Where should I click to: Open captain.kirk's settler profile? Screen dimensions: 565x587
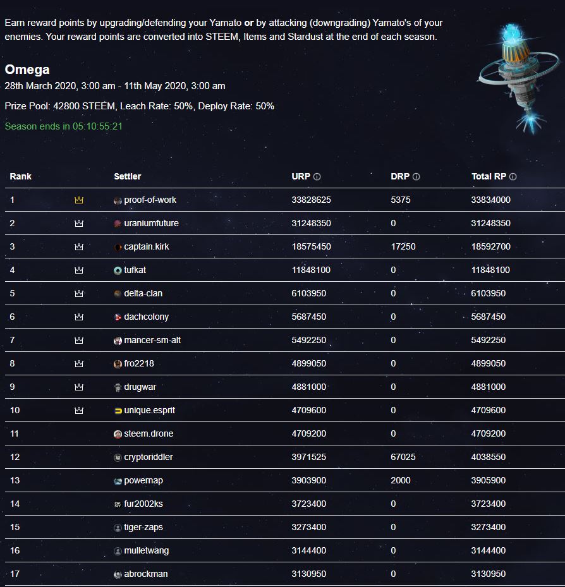tap(147, 247)
